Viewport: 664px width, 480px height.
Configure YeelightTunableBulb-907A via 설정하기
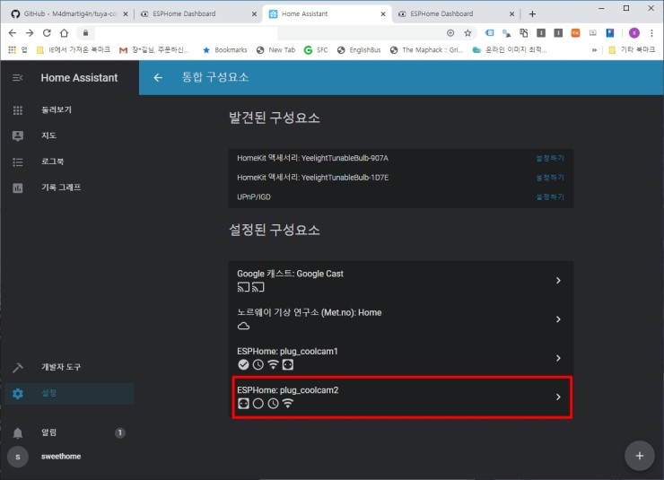click(550, 158)
